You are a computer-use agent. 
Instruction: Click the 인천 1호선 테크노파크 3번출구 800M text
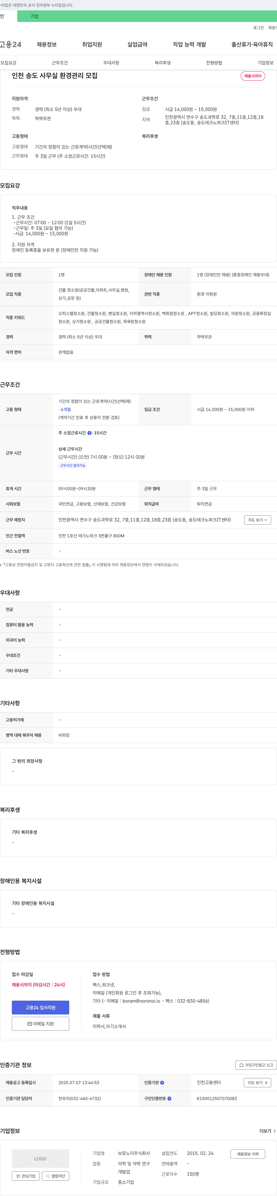(x=91, y=536)
